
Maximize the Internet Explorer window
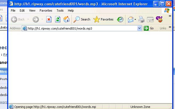click(162, 4)
